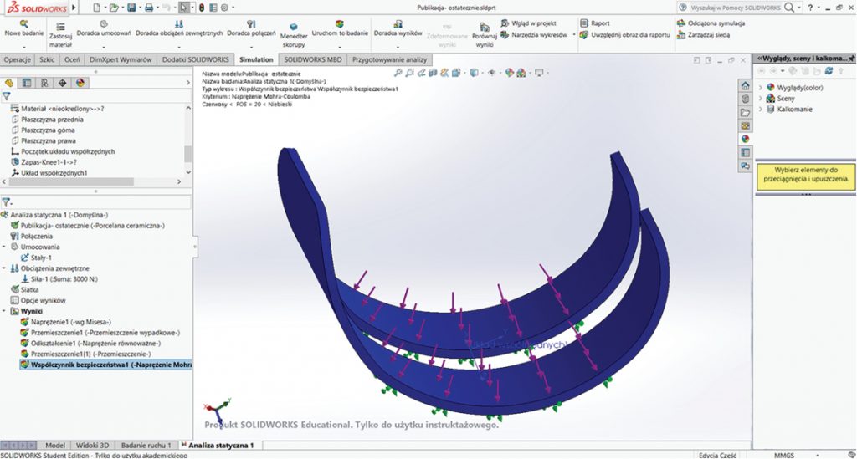
Task: Open Menedżer skorupy tool
Action: (x=293, y=37)
